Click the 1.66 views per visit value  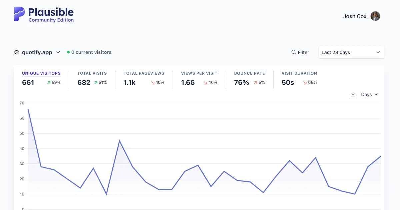click(x=188, y=83)
